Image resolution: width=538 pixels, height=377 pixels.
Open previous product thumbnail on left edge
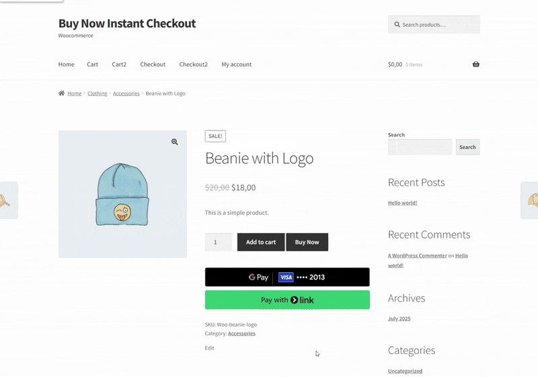[x=7, y=200]
